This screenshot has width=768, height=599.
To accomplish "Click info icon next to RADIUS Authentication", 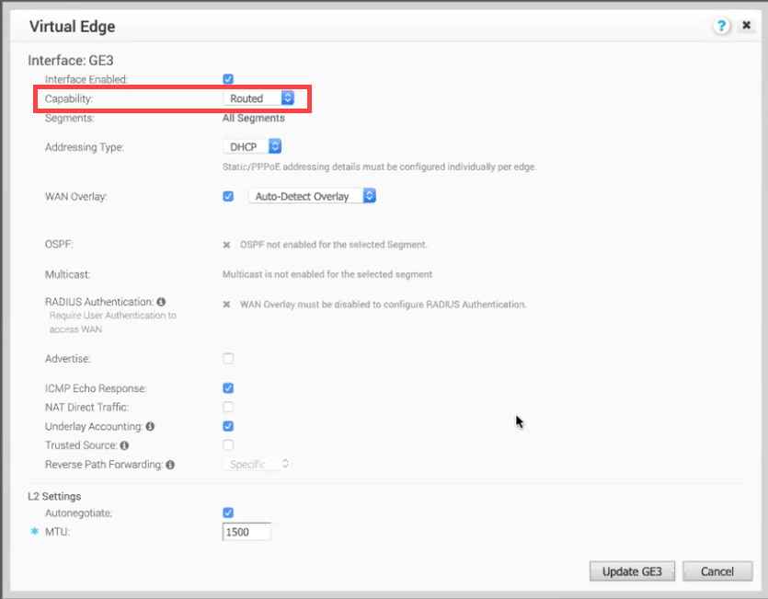I will coord(161,302).
